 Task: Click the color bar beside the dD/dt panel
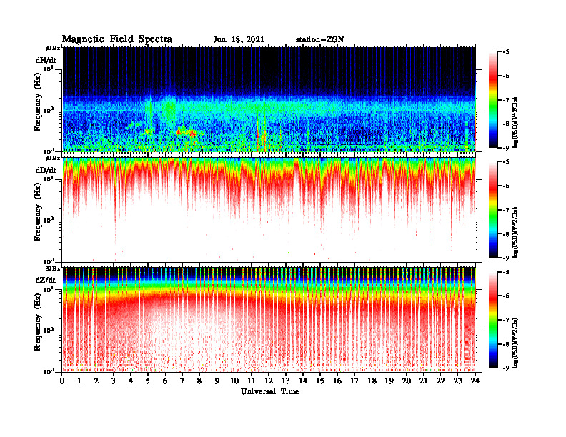pos(493,210)
